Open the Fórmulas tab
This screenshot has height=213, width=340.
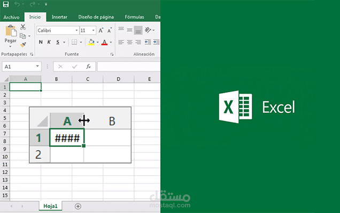[134, 17]
